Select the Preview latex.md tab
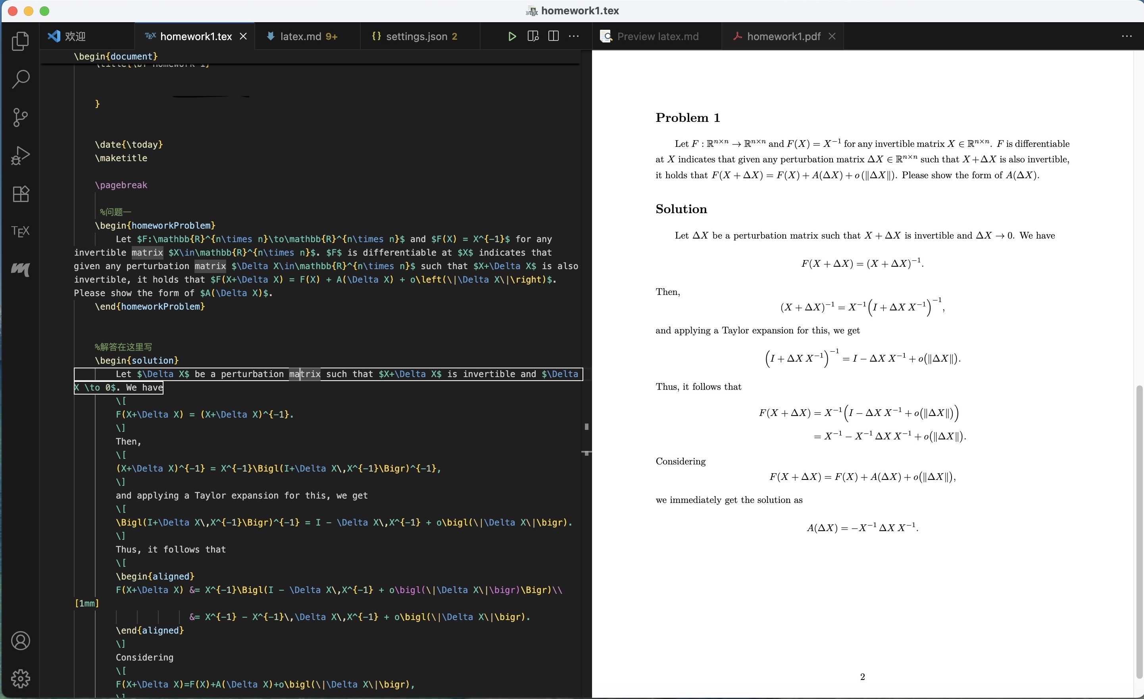The width and height of the screenshot is (1144, 699). click(x=657, y=36)
